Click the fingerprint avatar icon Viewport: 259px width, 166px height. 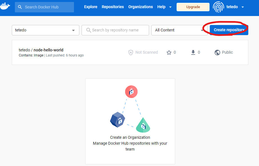219,7
